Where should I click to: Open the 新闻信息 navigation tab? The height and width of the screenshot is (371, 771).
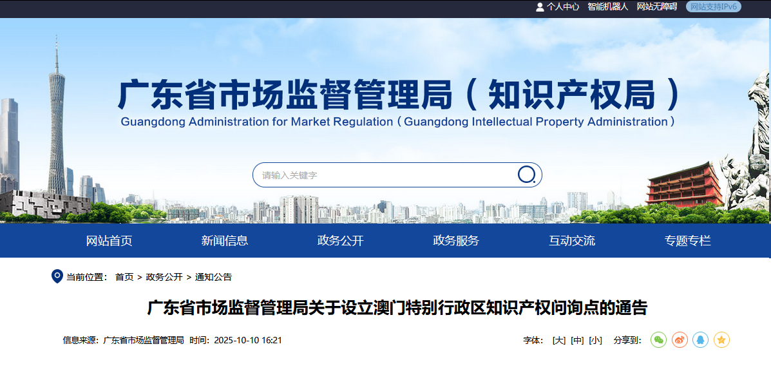pos(225,241)
